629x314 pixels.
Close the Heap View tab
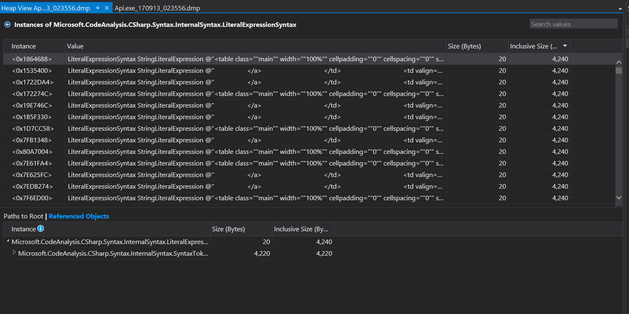click(x=107, y=8)
